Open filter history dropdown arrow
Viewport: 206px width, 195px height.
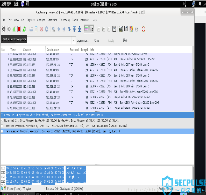coord(73,40)
